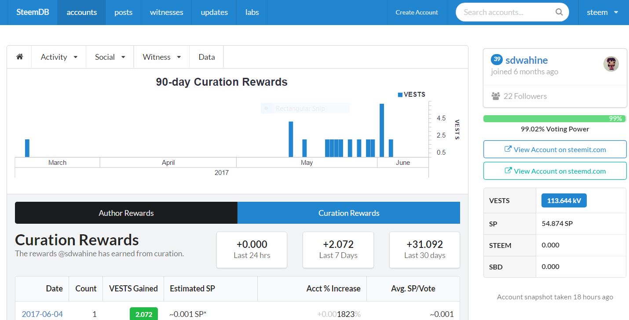Image resolution: width=629 pixels, height=320 pixels.
Task: Open the sdwahine profile link
Action: pyautogui.click(x=527, y=60)
